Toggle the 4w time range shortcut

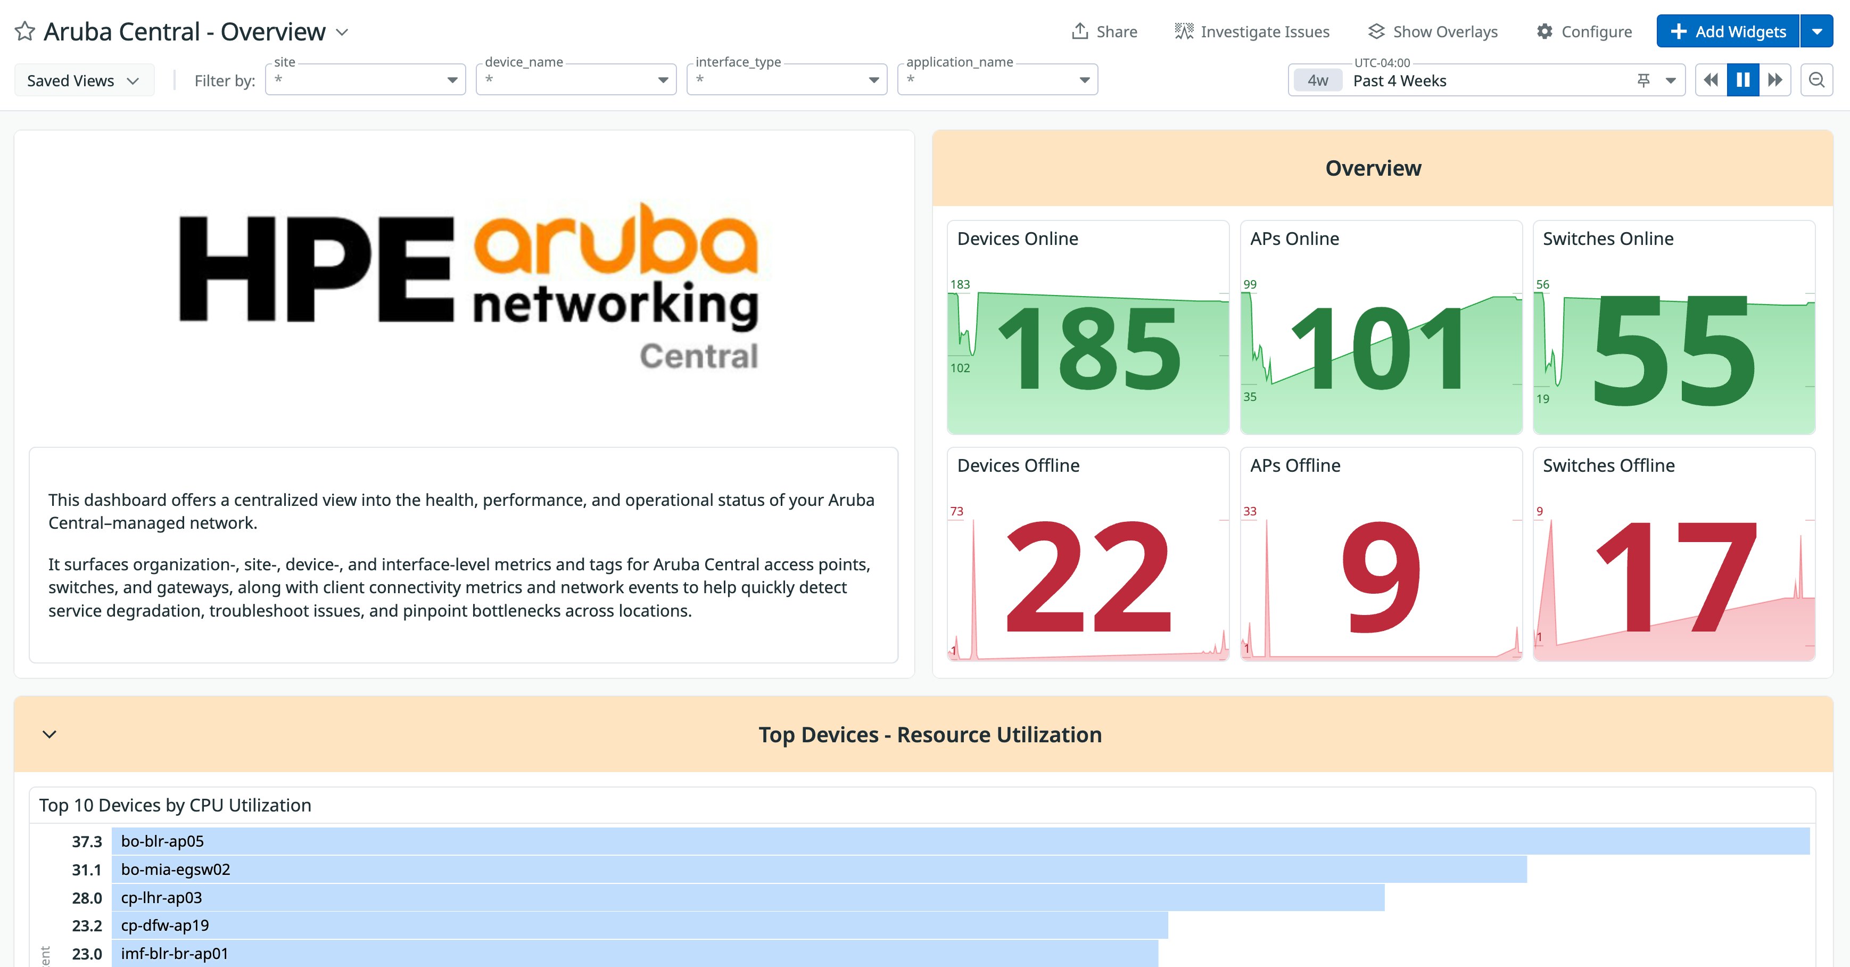[x=1318, y=80]
